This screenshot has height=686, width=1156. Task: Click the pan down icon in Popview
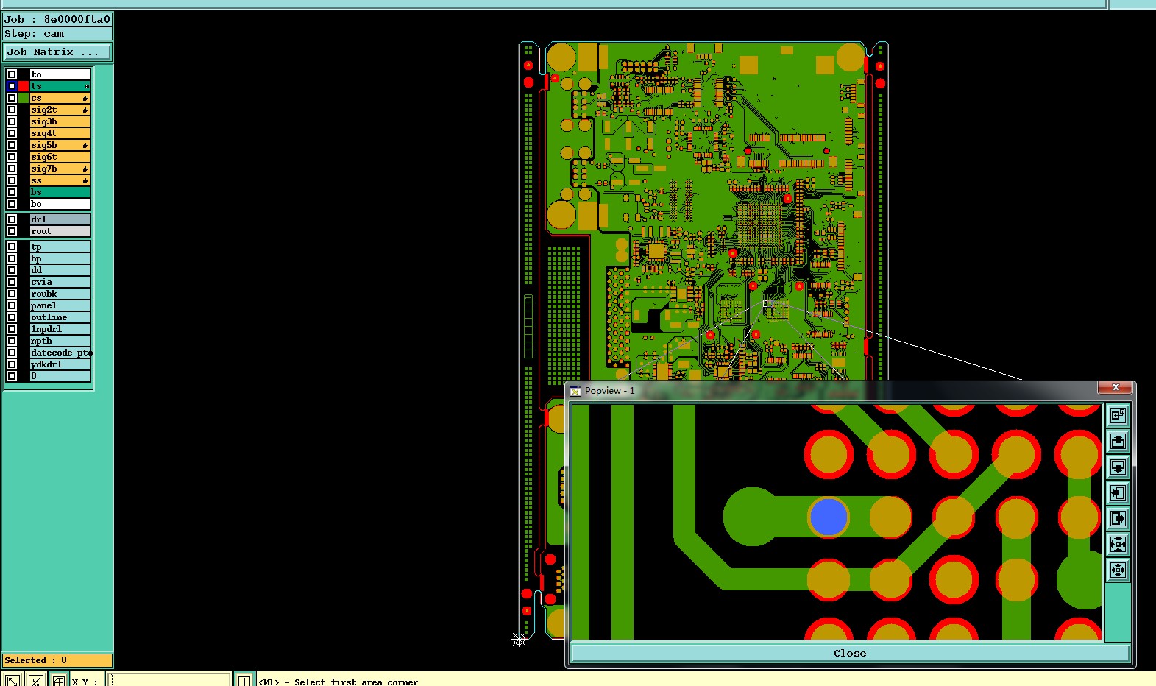point(1118,467)
